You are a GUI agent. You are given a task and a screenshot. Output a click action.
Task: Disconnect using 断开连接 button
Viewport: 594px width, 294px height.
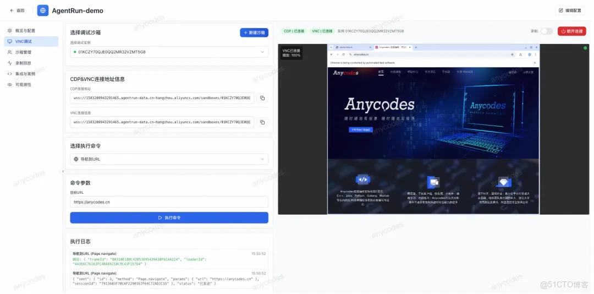pyautogui.click(x=571, y=31)
